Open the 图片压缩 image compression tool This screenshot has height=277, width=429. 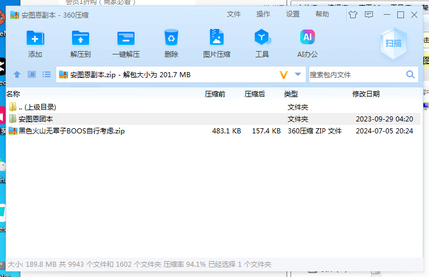tap(217, 37)
